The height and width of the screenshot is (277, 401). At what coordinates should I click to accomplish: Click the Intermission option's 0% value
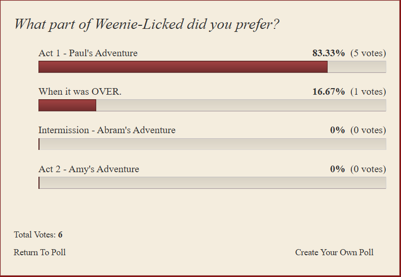[337, 130]
